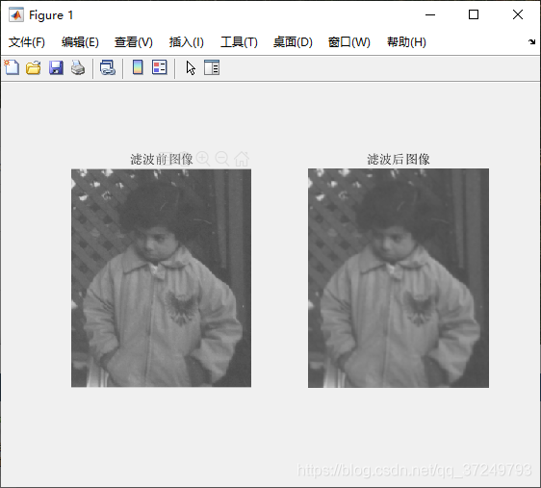Open the 编辑(E) menu

(80, 42)
